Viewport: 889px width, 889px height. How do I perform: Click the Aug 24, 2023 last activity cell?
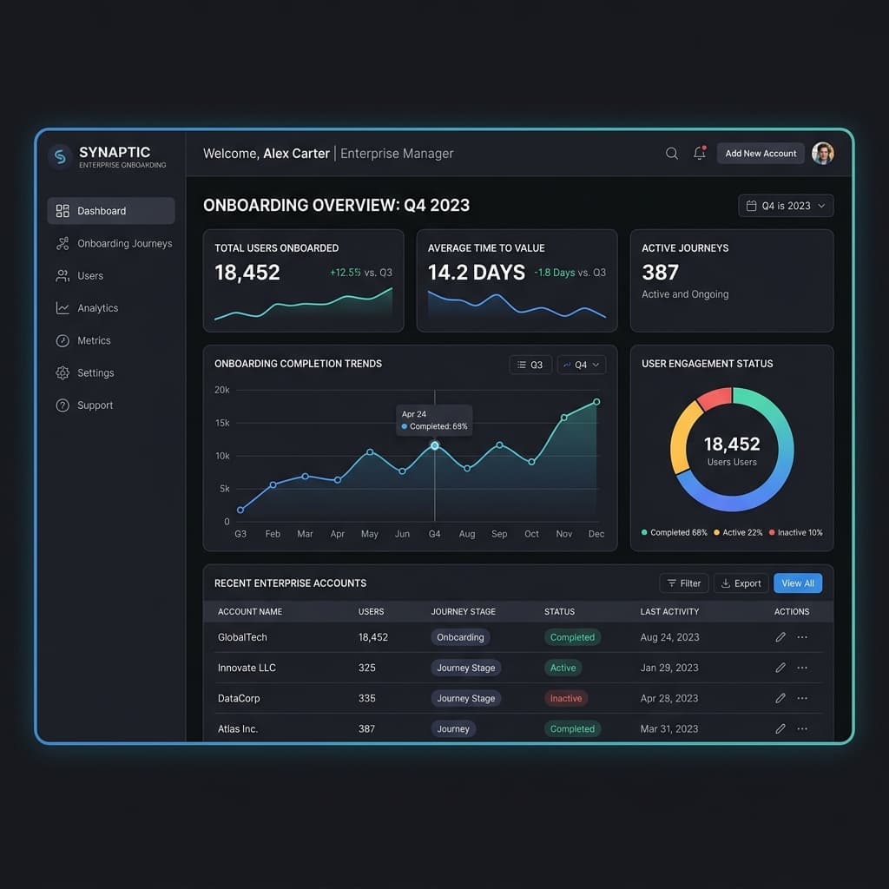coord(669,637)
